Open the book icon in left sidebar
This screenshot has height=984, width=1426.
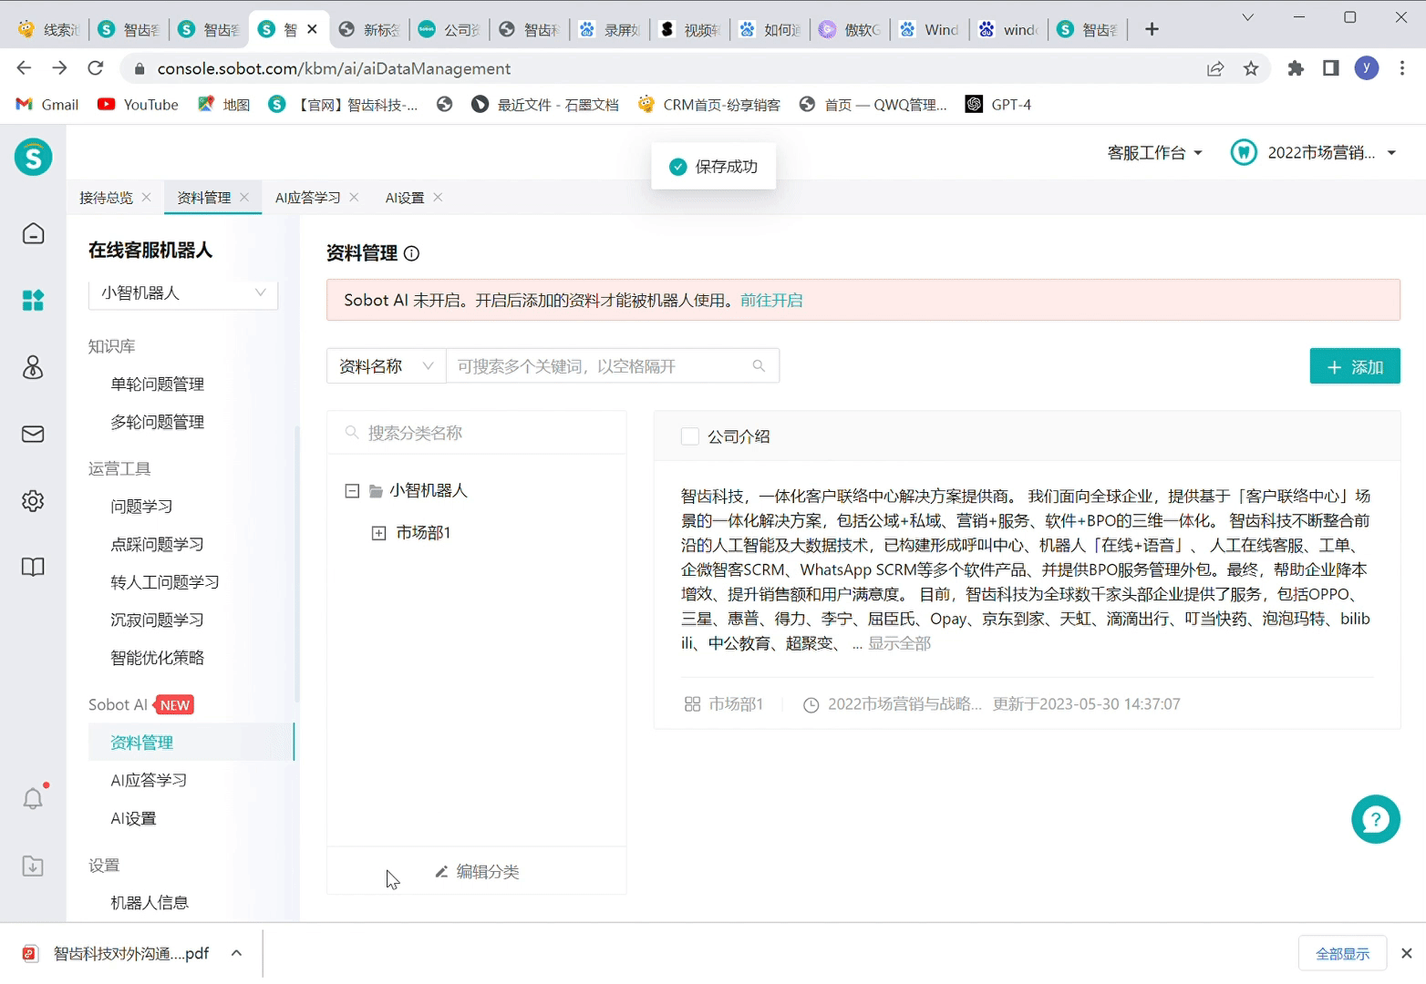(33, 568)
